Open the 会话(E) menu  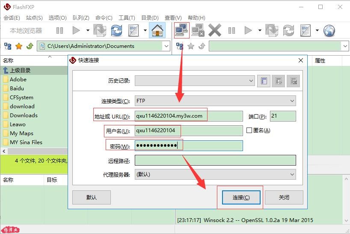(x=12, y=18)
